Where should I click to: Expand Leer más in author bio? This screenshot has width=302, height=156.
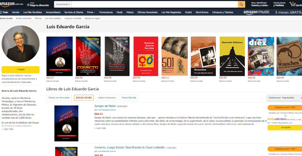pyautogui.click(x=7, y=129)
